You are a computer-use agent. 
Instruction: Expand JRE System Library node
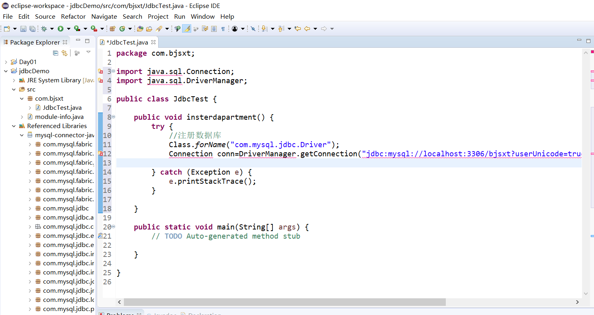click(x=14, y=80)
